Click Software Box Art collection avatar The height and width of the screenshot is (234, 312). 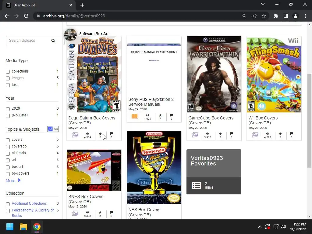(70, 35)
